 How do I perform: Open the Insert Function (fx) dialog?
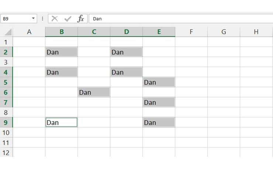[x=80, y=19]
